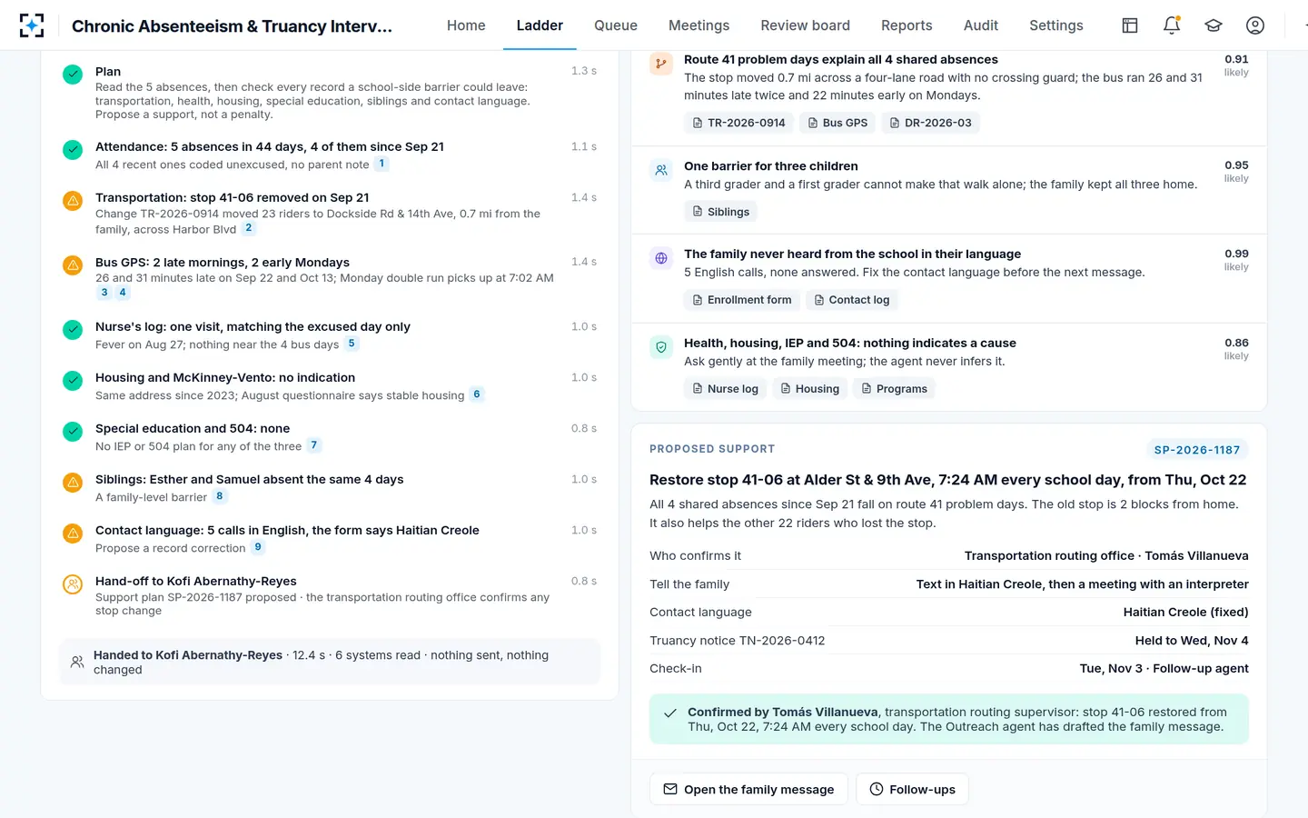
Task: Click the graduation cap icon
Action: pyautogui.click(x=1214, y=25)
